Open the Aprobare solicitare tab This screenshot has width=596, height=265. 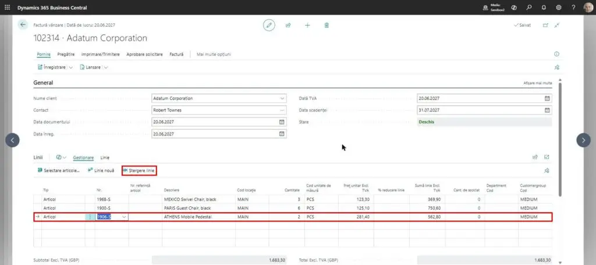coord(144,54)
